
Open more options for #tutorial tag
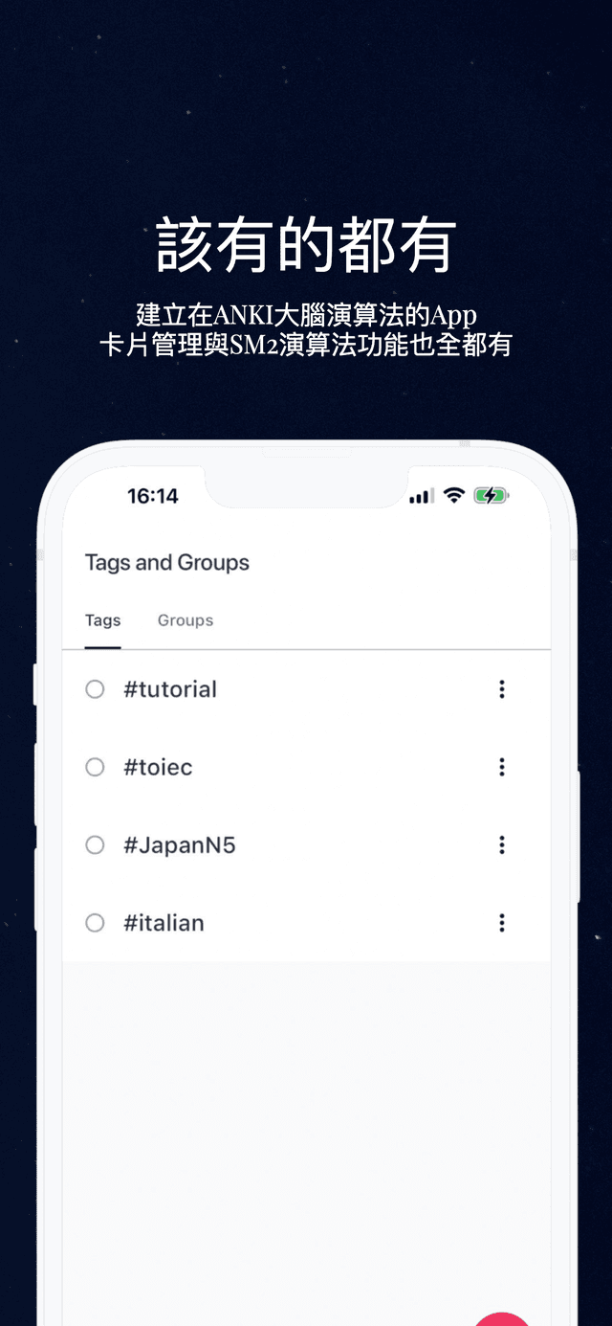501,689
